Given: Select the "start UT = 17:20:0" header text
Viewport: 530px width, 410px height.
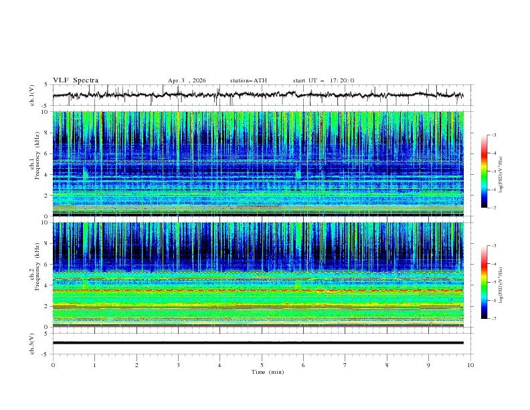Looking at the screenshot, I should click(x=323, y=80).
